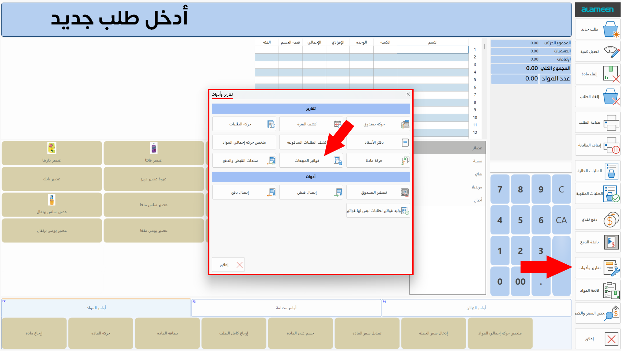Open حركة مادة report in dialog
The height and width of the screenshot is (351, 621).
point(378,161)
